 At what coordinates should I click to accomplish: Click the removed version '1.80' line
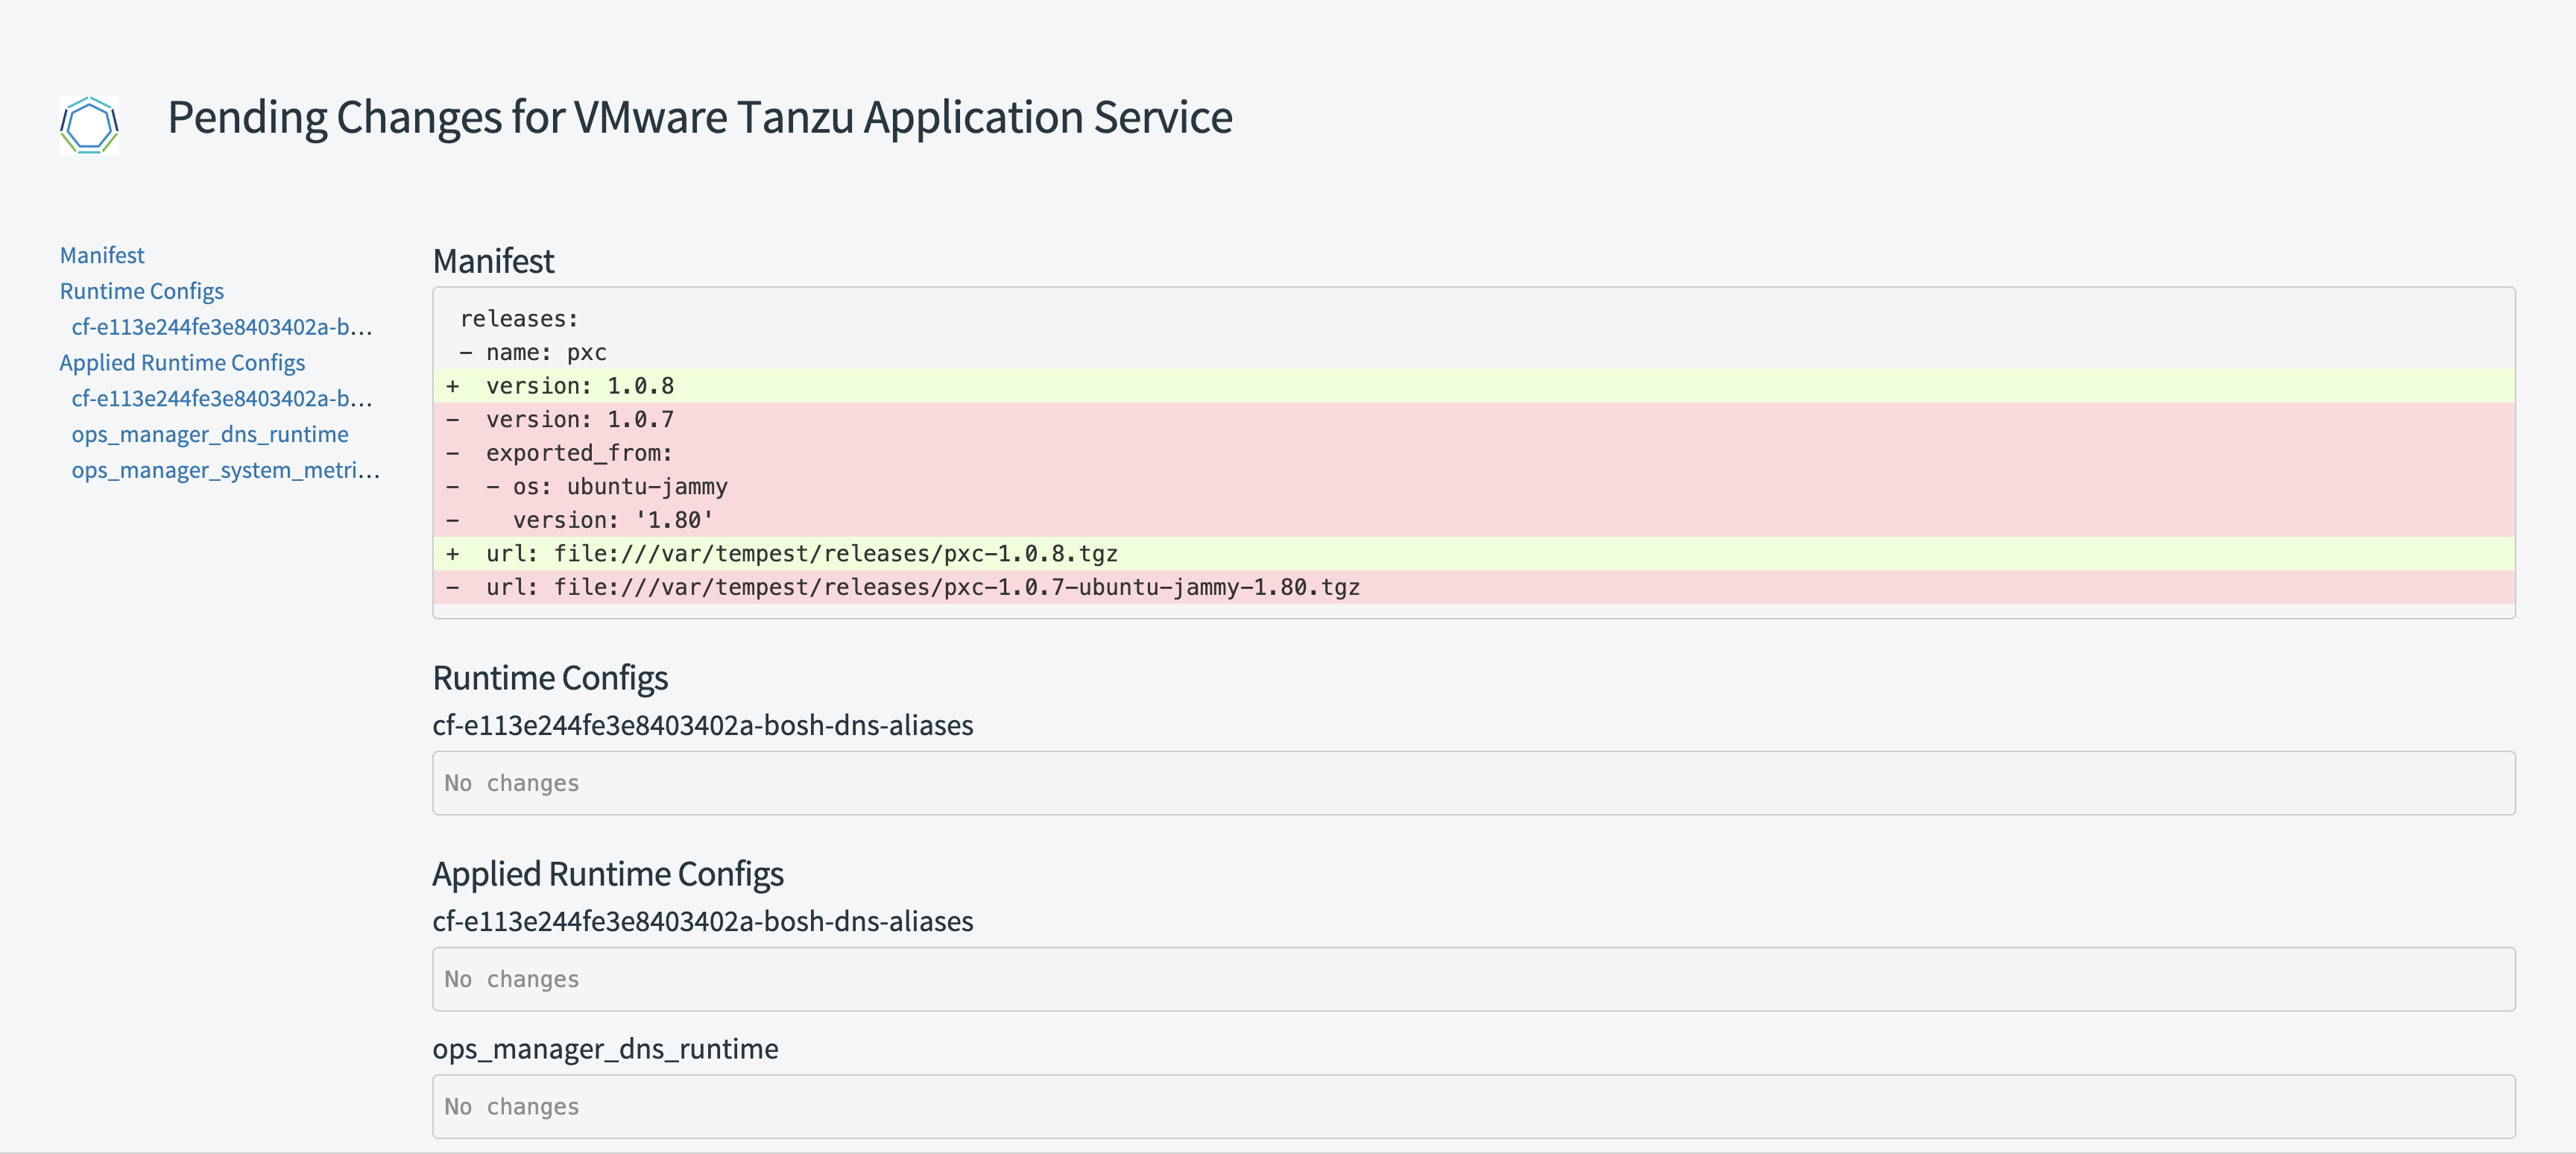point(1474,520)
